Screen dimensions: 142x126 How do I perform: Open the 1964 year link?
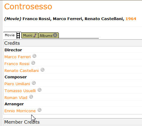coord(131,19)
